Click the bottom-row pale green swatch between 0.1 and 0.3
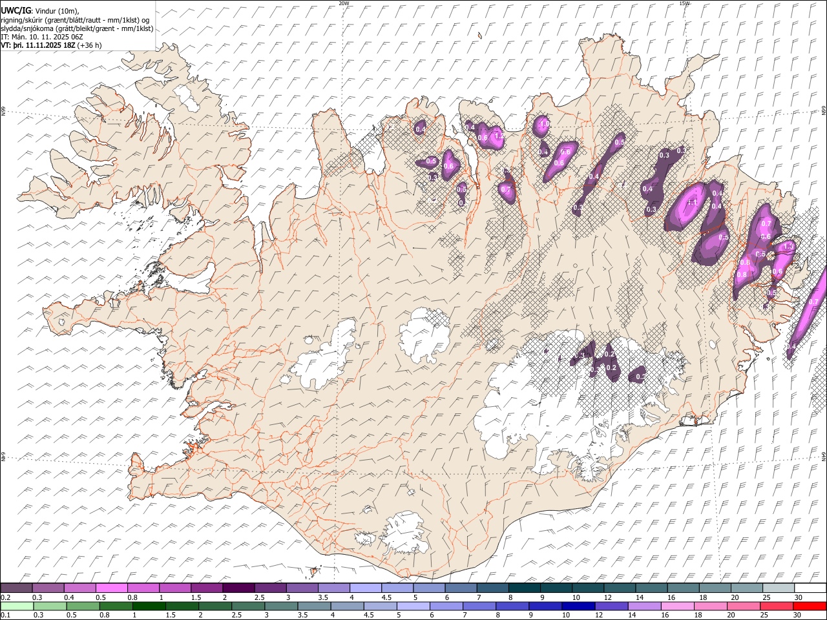Viewport: 827px width, 620px height. [x=17, y=606]
